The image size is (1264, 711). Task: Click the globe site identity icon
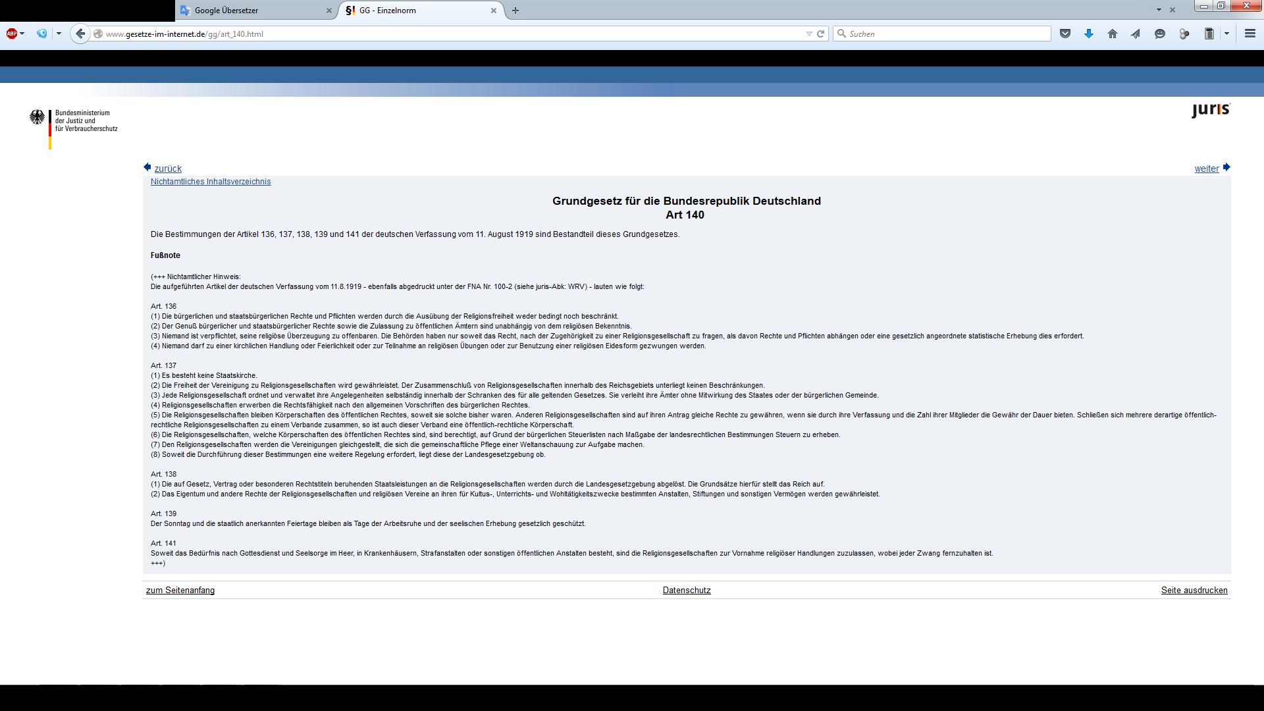point(98,34)
